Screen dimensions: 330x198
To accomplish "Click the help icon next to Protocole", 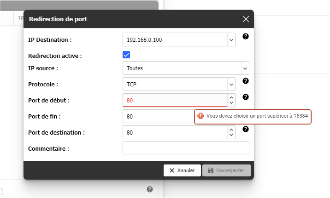I will click(x=246, y=81).
